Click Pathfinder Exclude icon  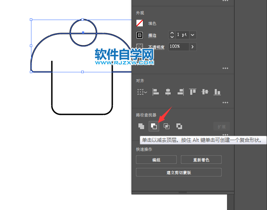coord(179,126)
